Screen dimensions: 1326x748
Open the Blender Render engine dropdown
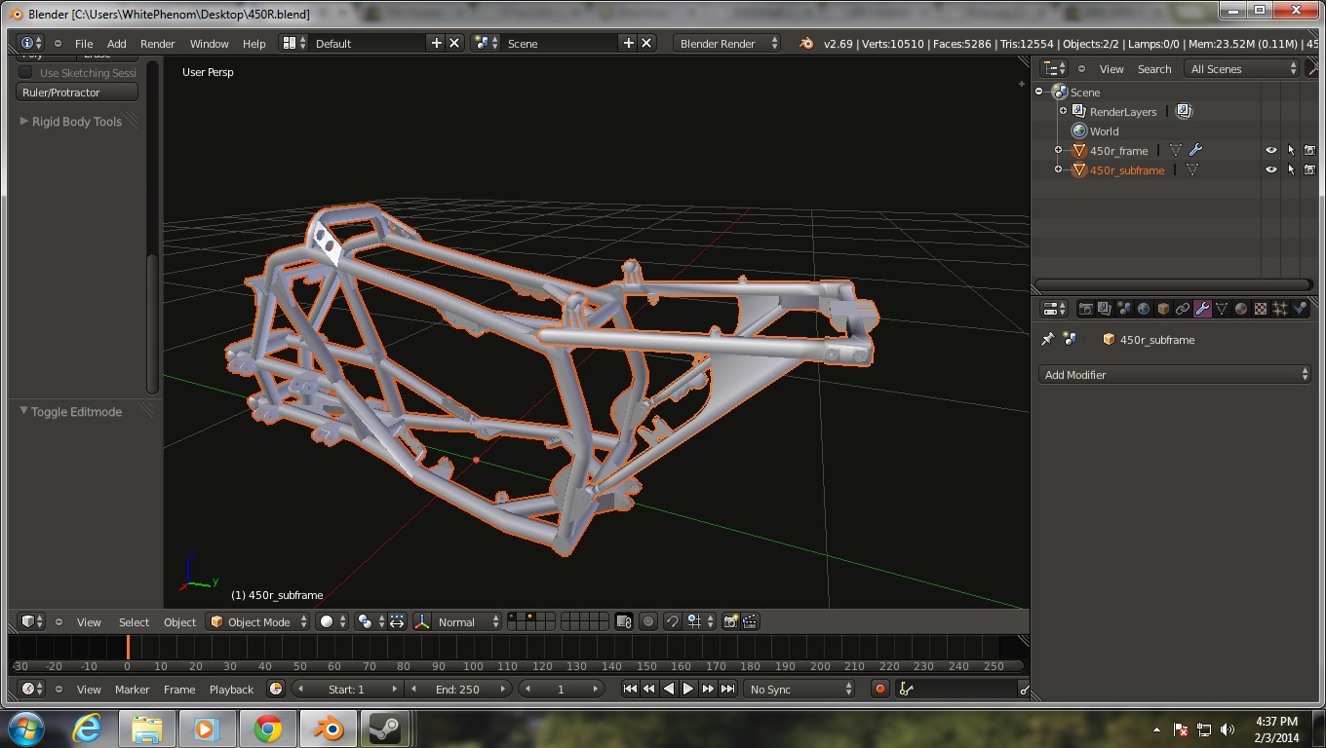(726, 43)
